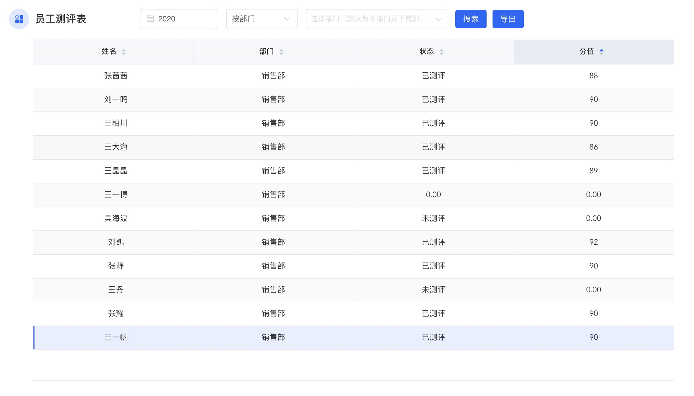Click the 导出 button
The height and width of the screenshot is (396, 694).
[x=508, y=19]
